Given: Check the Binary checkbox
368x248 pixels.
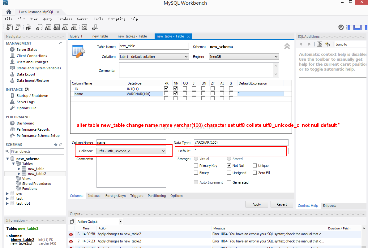Looking at the screenshot, I should coord(196,172).
